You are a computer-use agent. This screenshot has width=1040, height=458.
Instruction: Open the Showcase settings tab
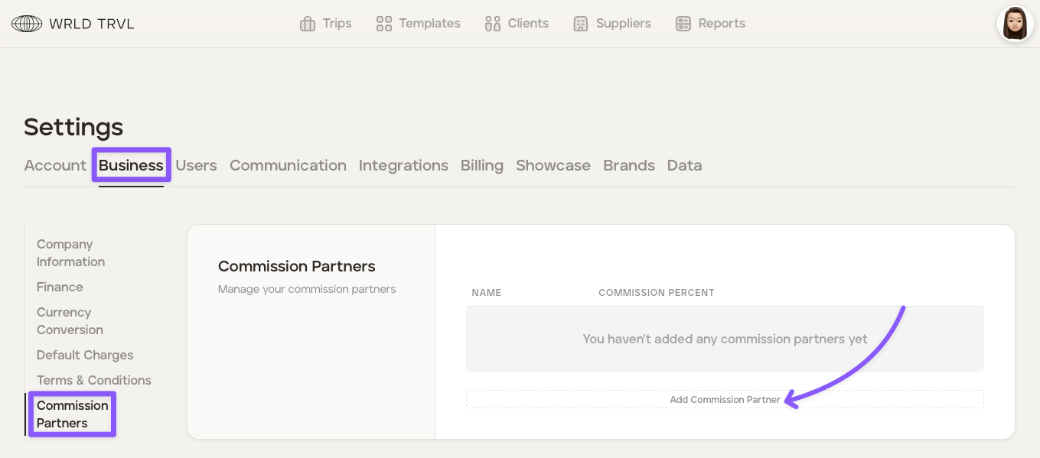pyautogui.click(x=553, y=165)
